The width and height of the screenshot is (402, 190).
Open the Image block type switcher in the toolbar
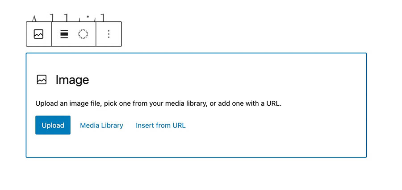[38, 34]
